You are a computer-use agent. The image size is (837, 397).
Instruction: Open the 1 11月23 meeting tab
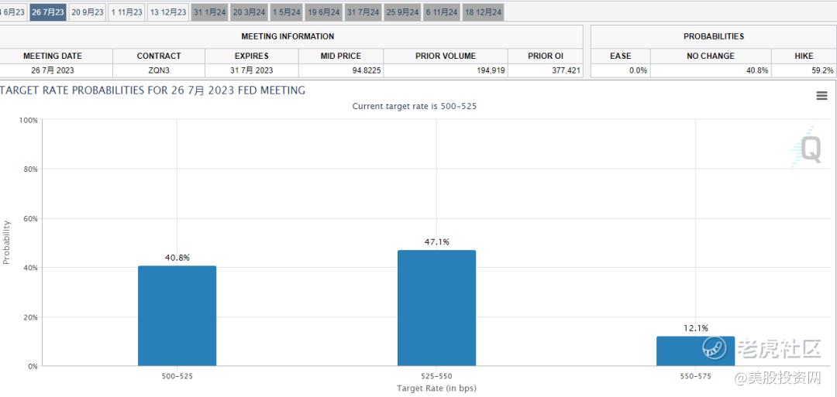(x=126, y=12)
